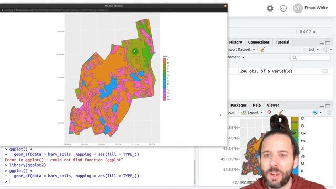Click the Ethan White account name
The image size is (336, 189).
pos(316,8)
